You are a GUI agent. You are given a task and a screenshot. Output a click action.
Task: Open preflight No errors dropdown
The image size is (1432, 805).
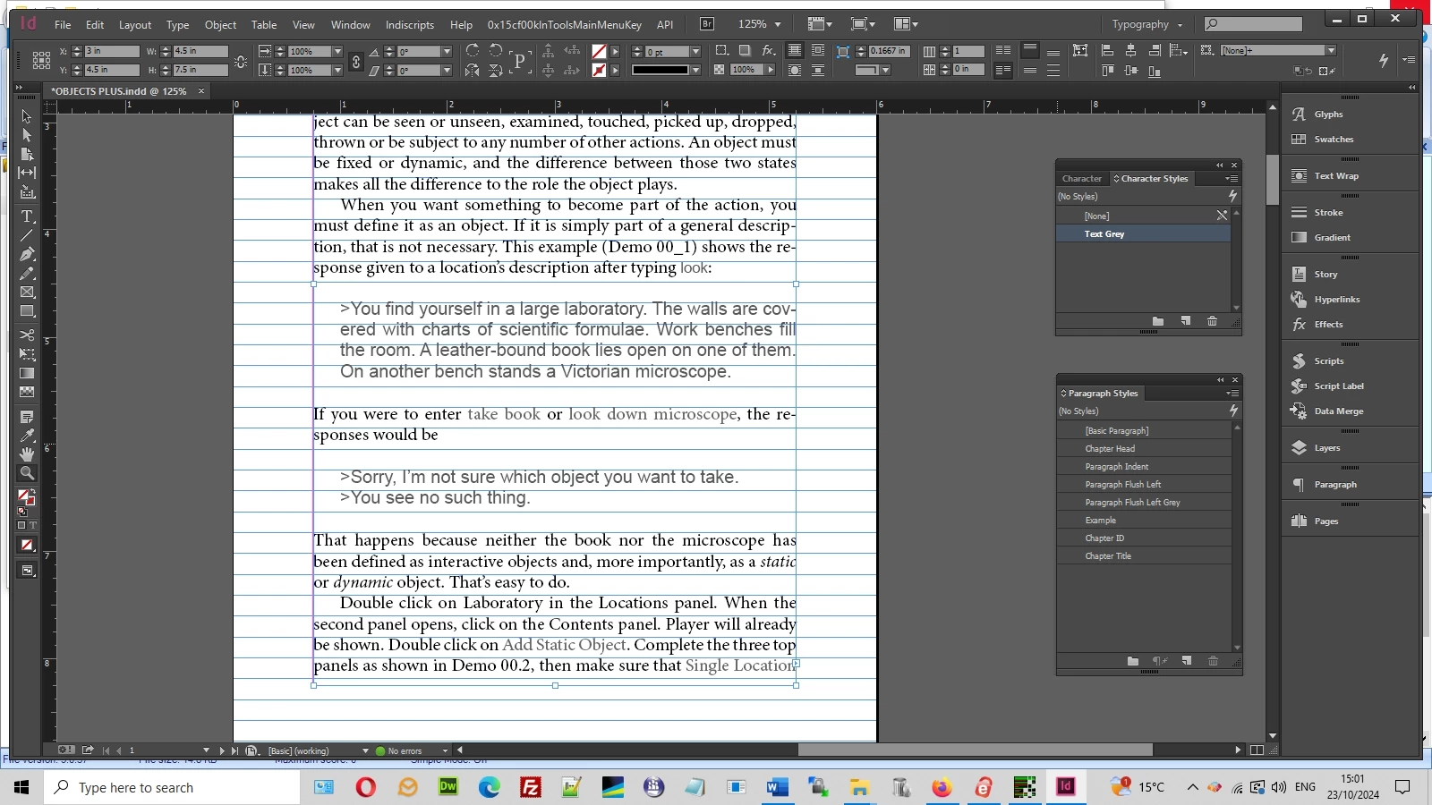click(445, 751)
